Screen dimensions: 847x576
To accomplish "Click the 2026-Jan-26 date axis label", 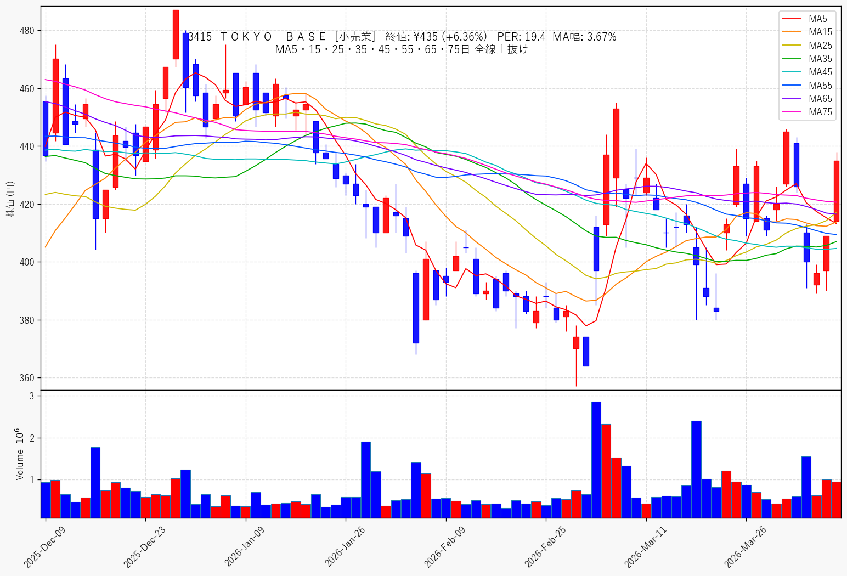I will 346,547.
